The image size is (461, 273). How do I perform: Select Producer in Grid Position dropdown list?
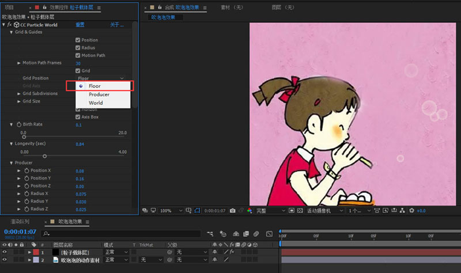point(99,94)
